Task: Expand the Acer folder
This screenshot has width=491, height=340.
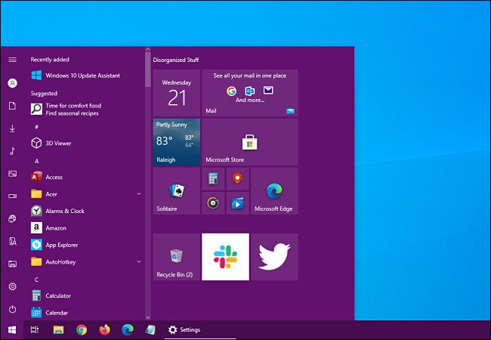Action: (138, 194)
